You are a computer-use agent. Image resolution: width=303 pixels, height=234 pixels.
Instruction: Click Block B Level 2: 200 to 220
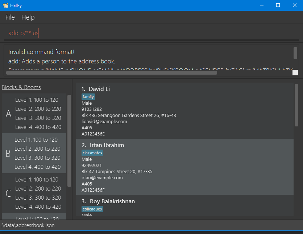coord(37,149)
